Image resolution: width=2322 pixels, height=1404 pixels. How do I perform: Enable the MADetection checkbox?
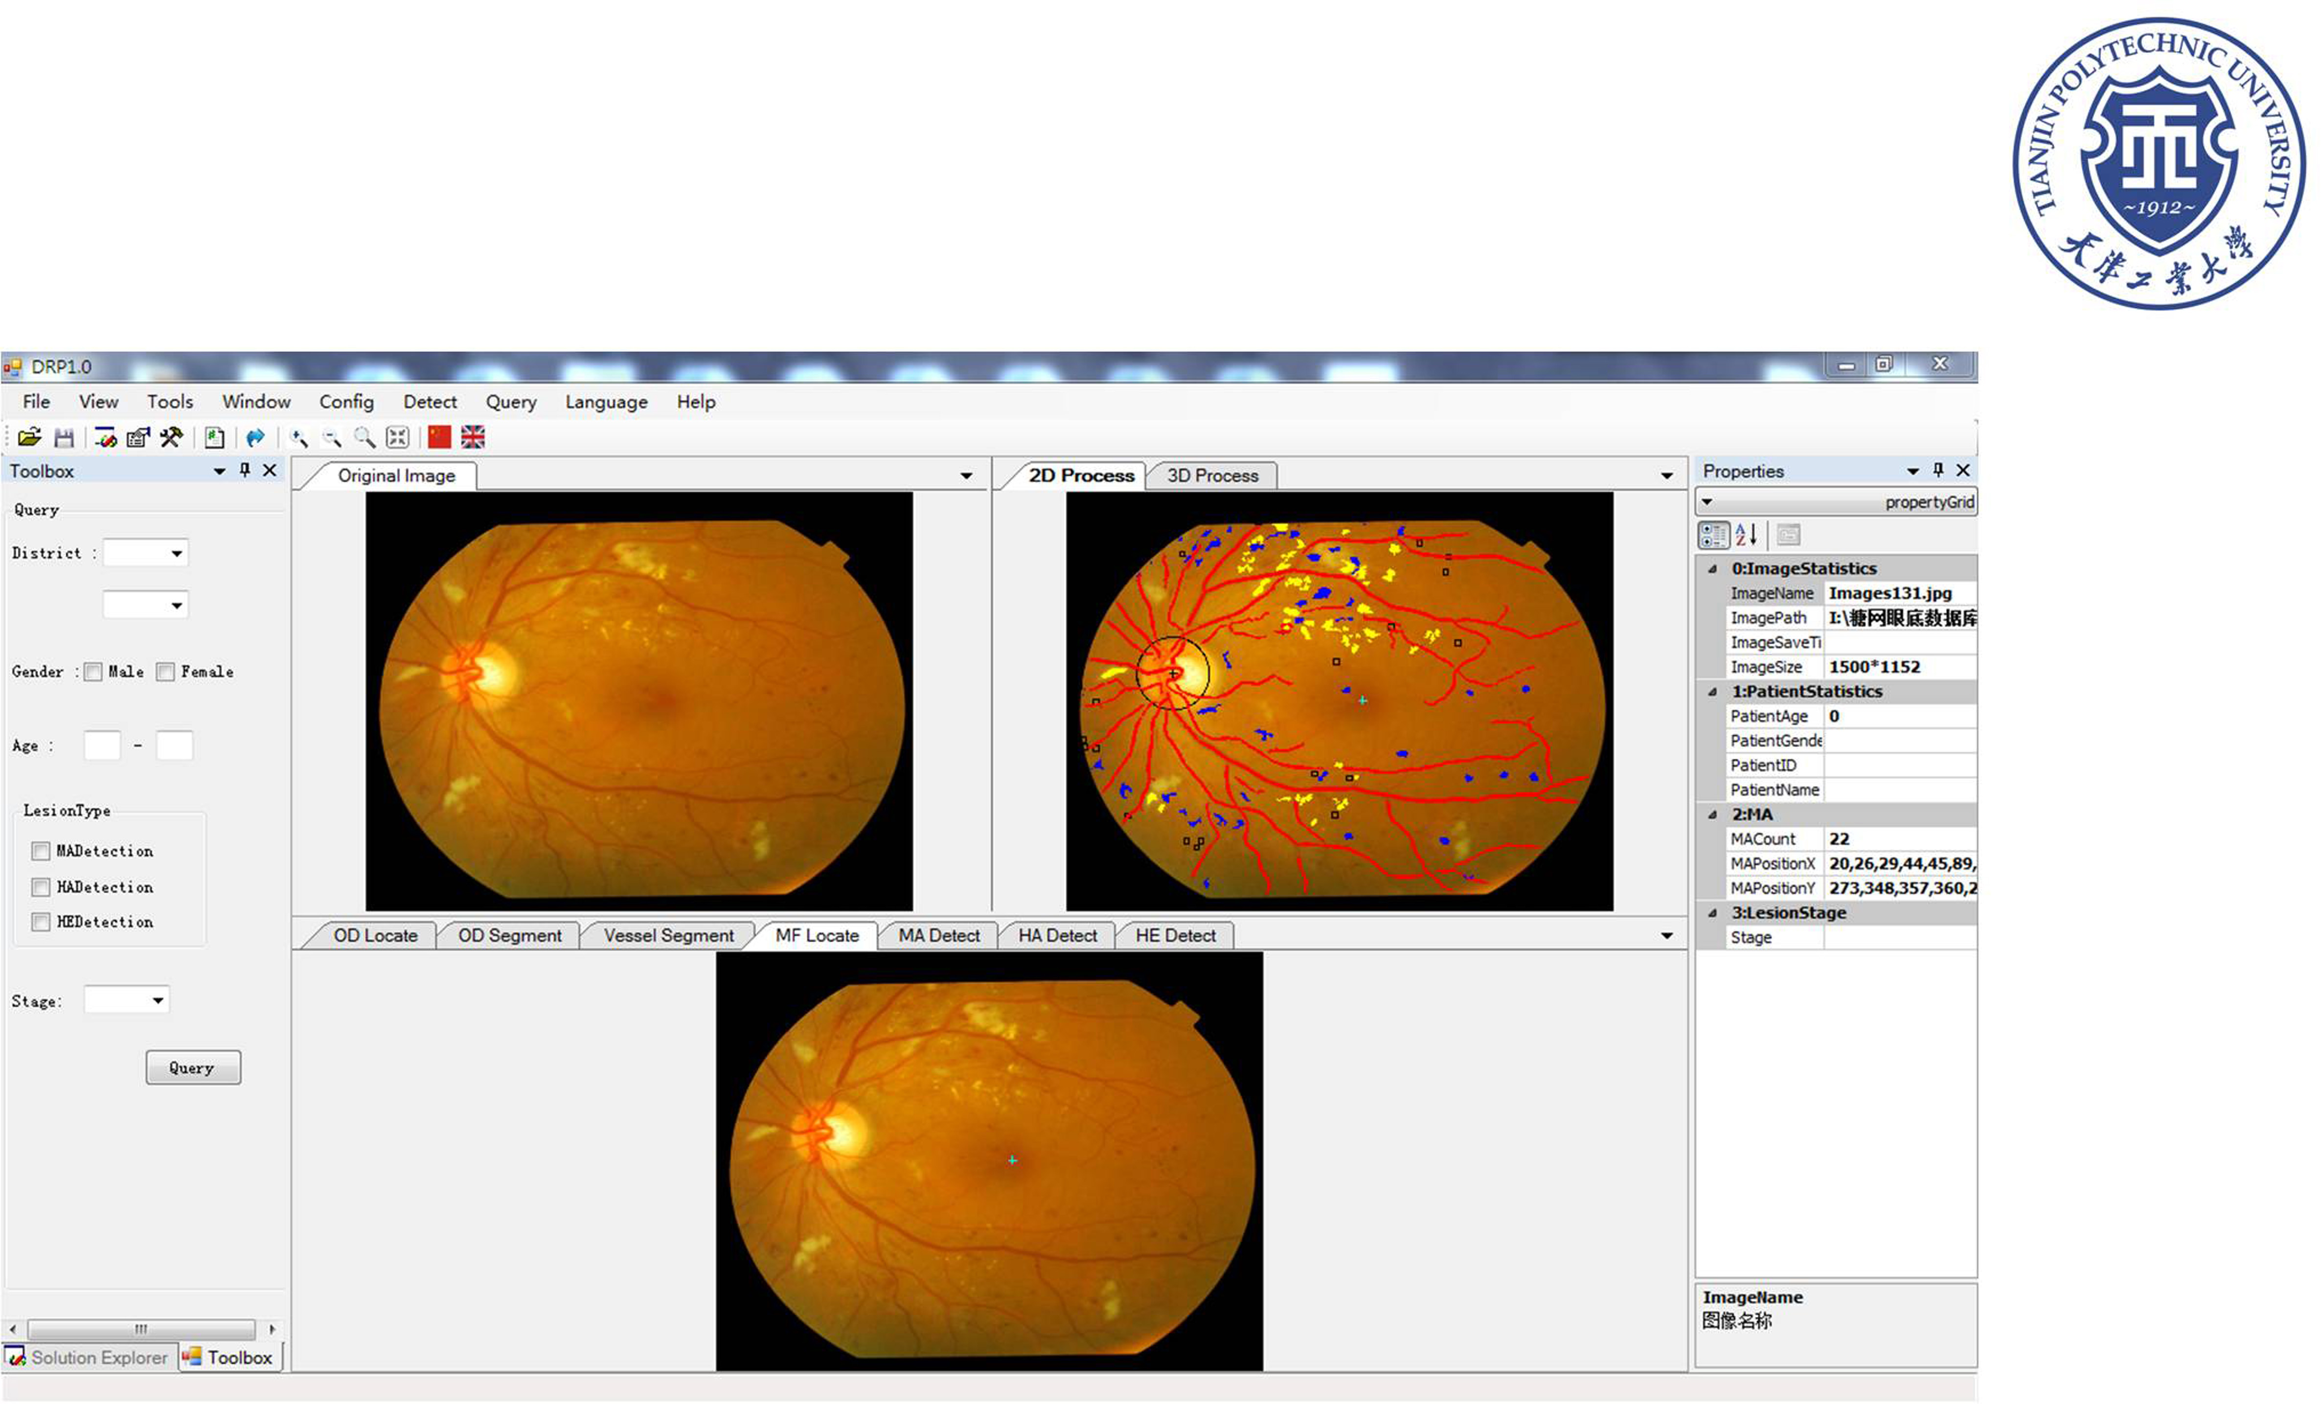click(x=41, y=852)
